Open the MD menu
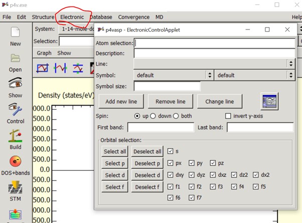The width and height of the screenshot is (302, 223). [x=160, y=17]
